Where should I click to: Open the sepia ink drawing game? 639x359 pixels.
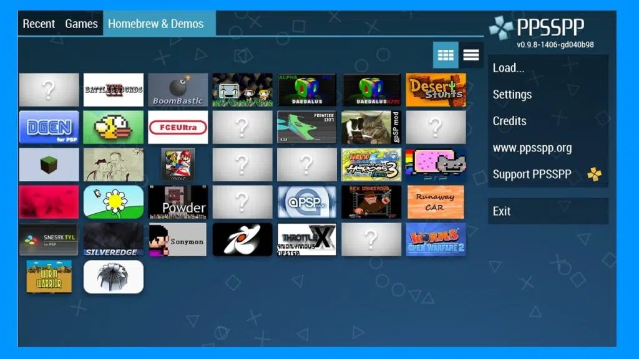coord(114,165)
